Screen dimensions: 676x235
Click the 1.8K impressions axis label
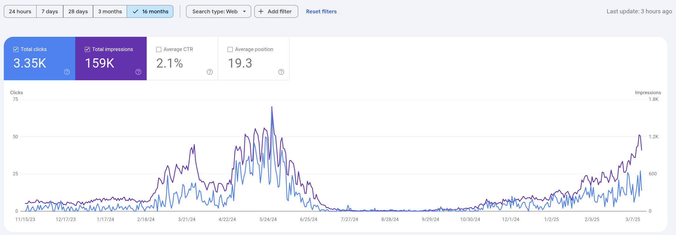[653, 99]
